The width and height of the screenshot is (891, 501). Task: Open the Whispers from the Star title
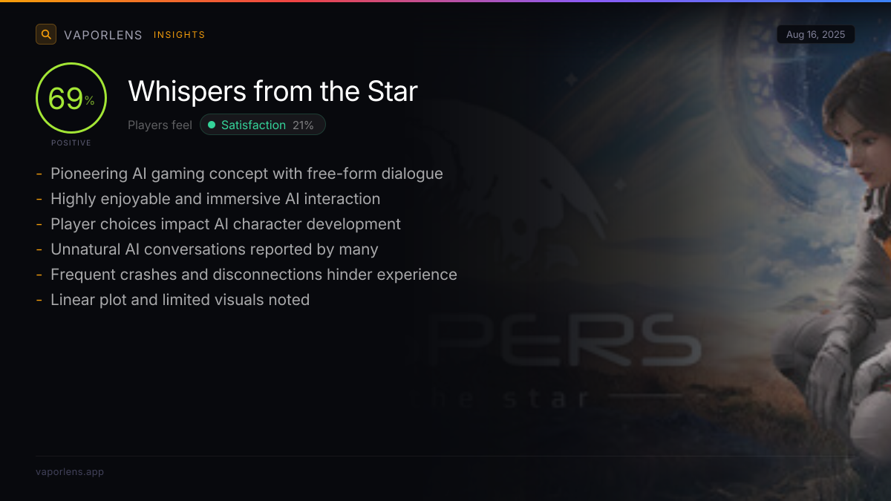coord(272,91)
